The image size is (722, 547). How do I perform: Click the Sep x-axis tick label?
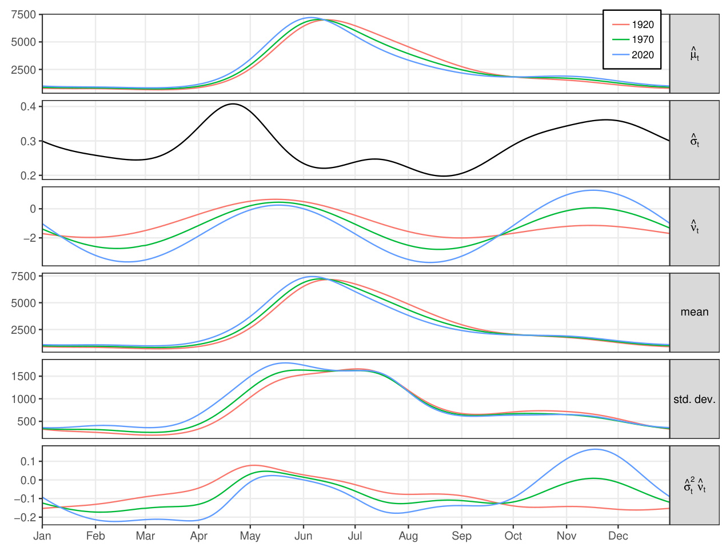point(461,536)
